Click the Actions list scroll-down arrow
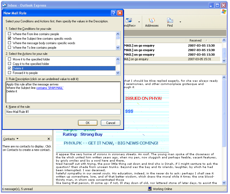 click(x=118, y=73)
